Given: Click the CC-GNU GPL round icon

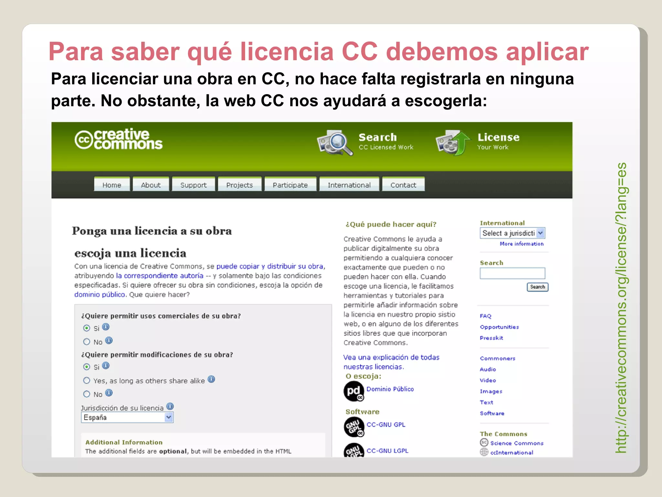Looking at the screenshot, I should pos(354,427).
